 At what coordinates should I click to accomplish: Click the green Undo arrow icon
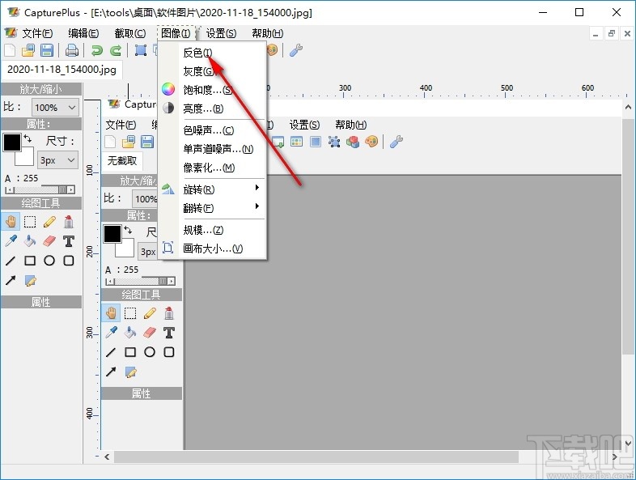pos(96,50)
